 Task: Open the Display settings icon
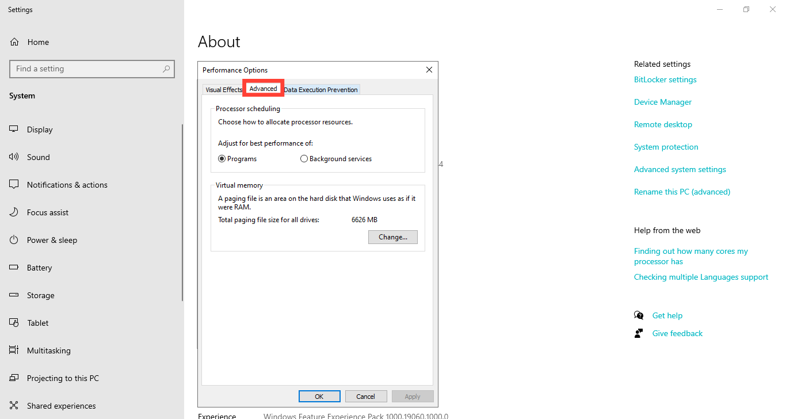[x=13, y=129]
